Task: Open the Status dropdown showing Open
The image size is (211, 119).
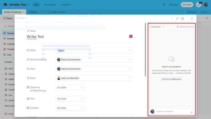Action: pos(94,51)
